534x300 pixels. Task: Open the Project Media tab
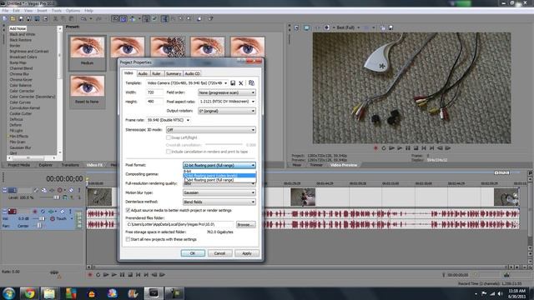click(18, 165)
